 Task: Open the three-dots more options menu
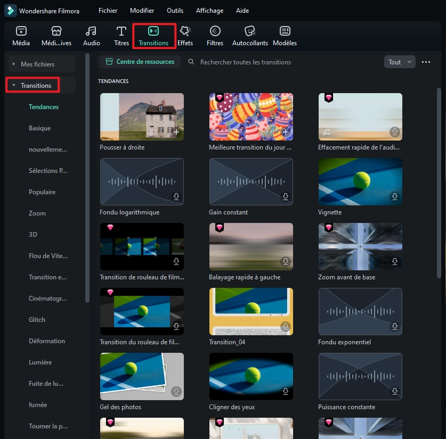(x=426, y=62)
